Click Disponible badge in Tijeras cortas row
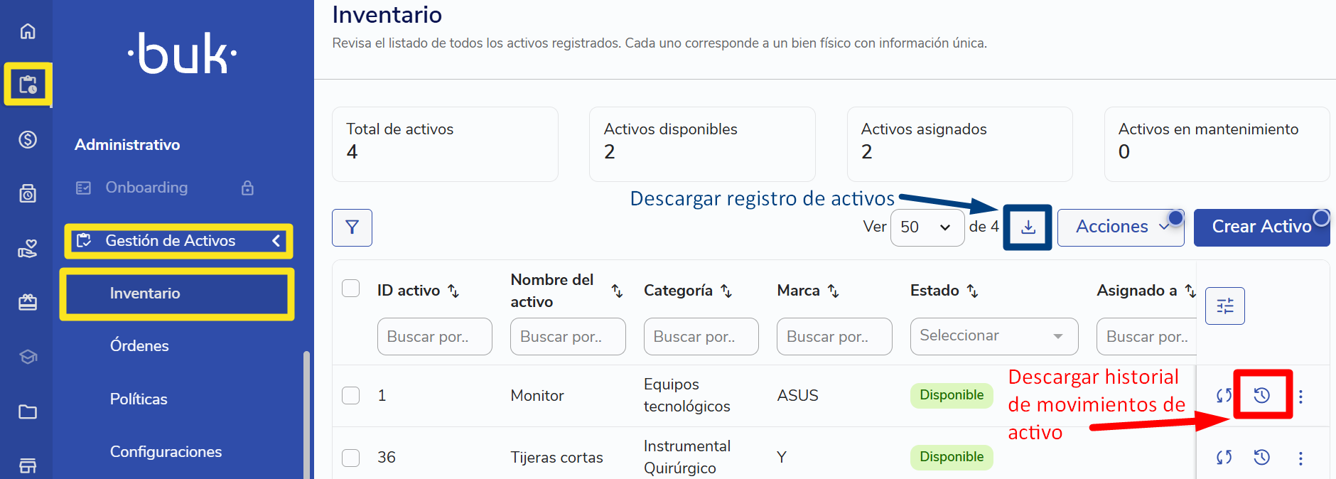 click(x=952, y=457)
